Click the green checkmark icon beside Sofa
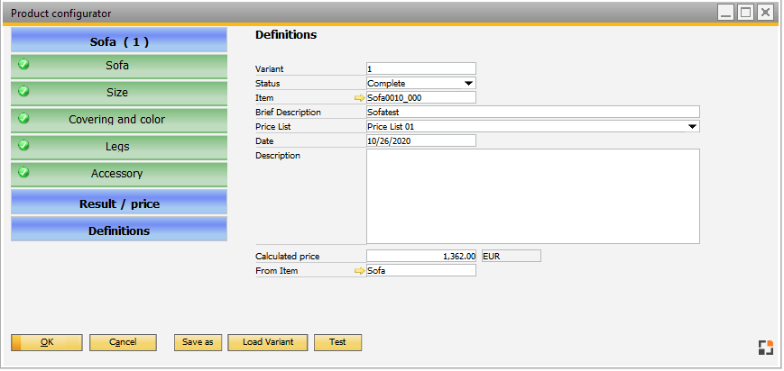This screenshot has height=371, width=784. click(x=24, y=65)
